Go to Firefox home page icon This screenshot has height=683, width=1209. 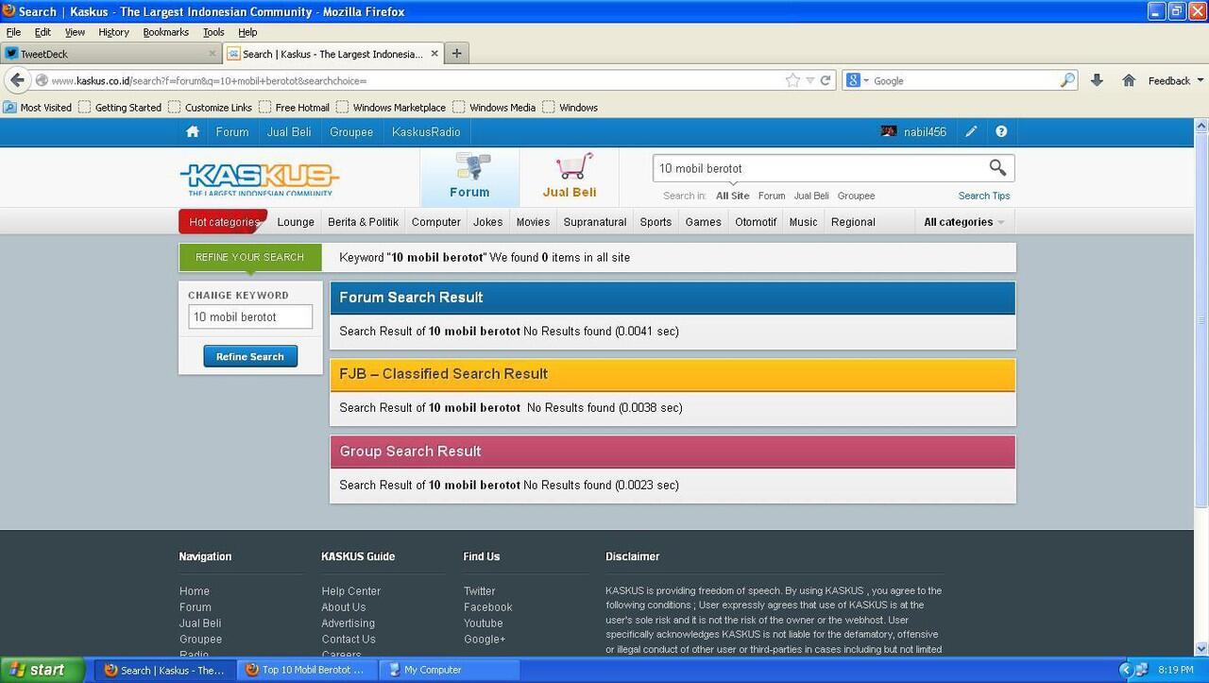pyautogui.click(x=1129, y=80)
